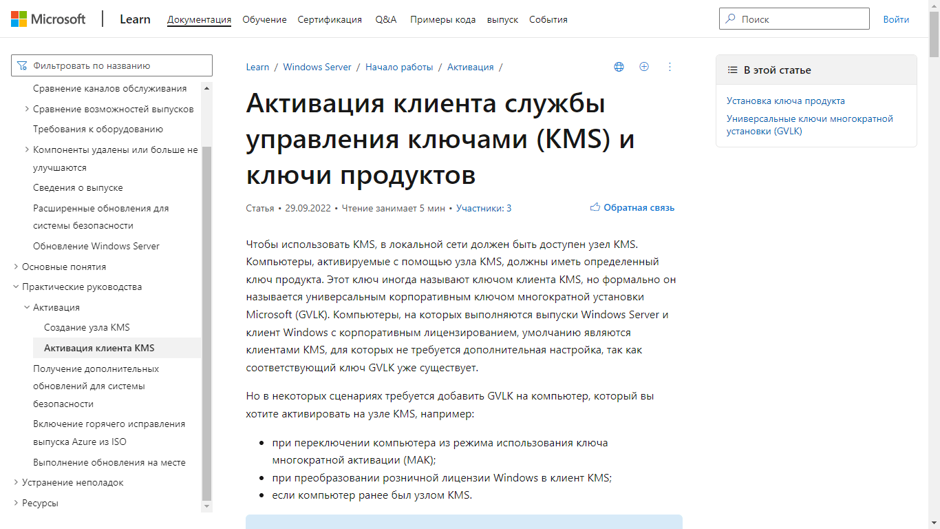Open 'Выполнение обновления на месте' item
This screenshot has height=529, width=940.
pos(109,462)
